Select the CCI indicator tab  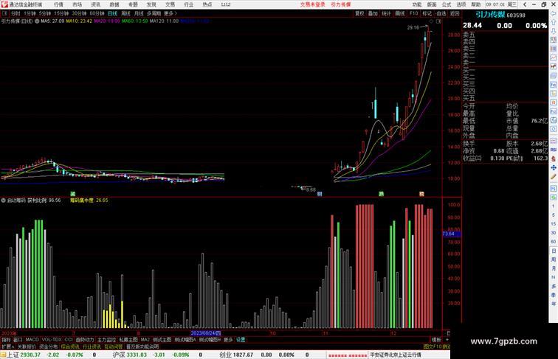coord(69,340)
